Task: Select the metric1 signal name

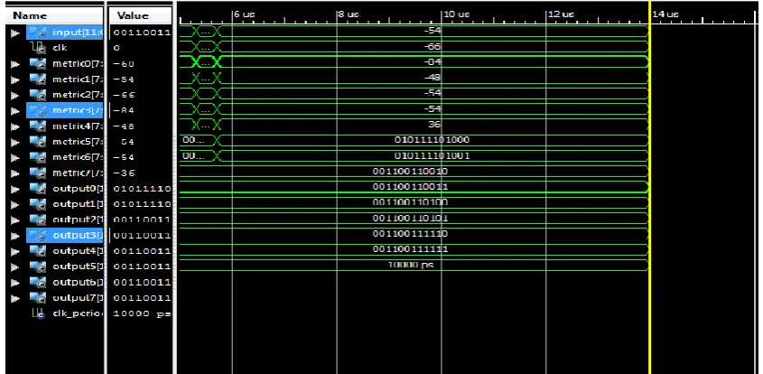Action: click(78, 79)
